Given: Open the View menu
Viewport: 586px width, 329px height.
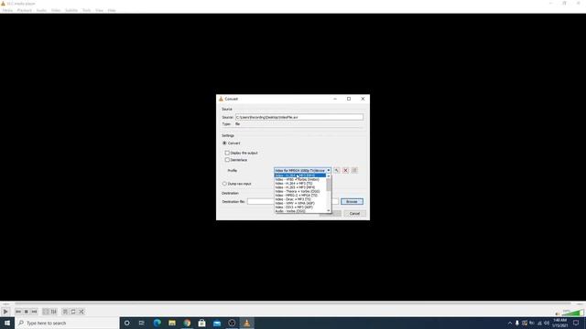Looking at the screenshot, I should point(100,10).
